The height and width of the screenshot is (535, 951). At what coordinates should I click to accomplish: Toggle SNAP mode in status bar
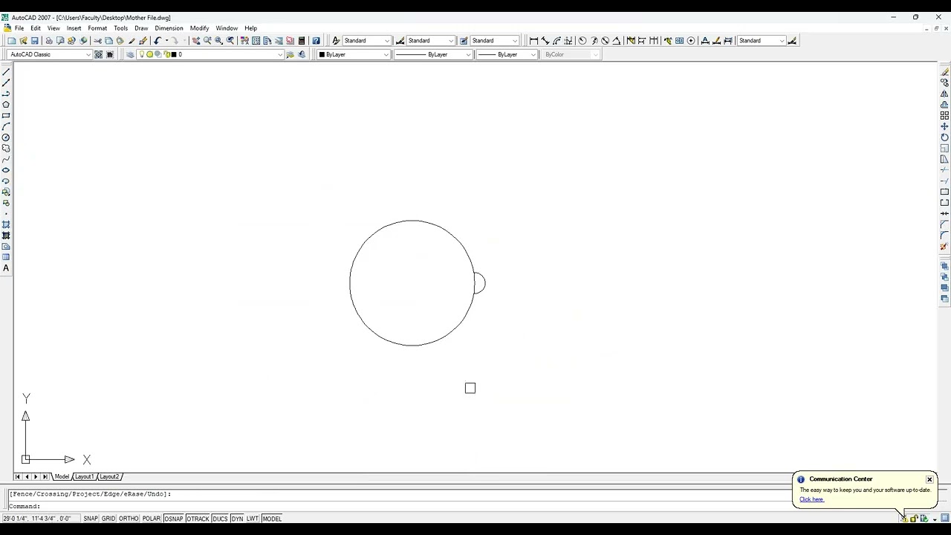click(x=91, y=519)
